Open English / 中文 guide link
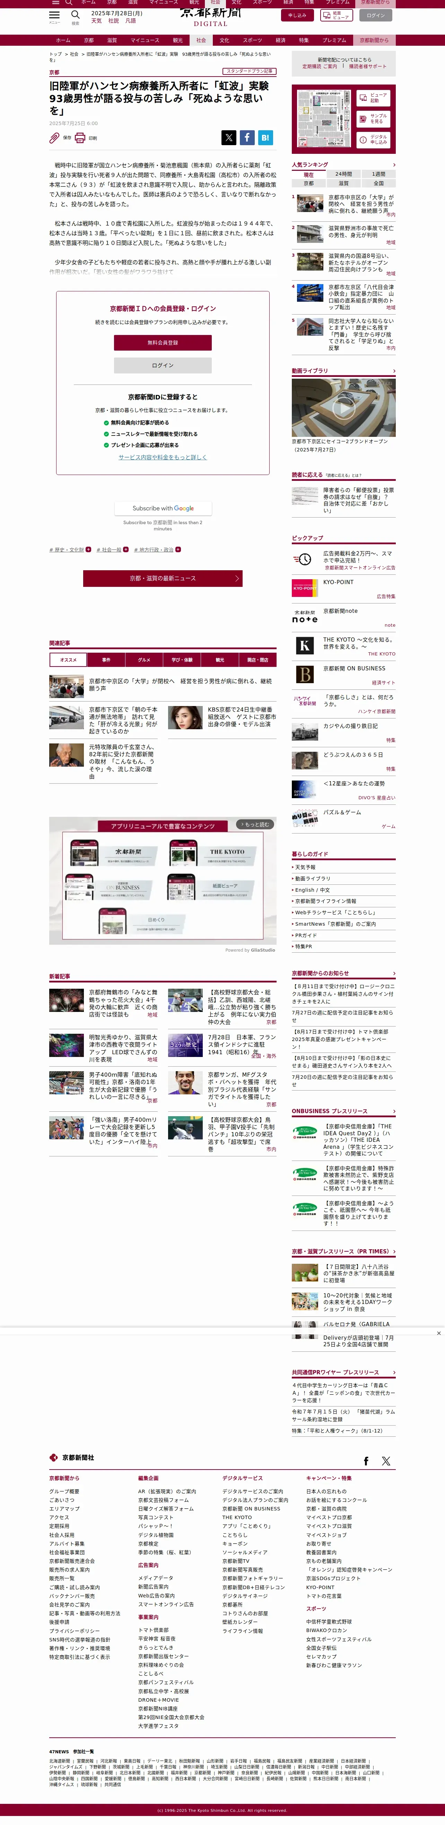 pyautogui.click(x=313, y=890)
